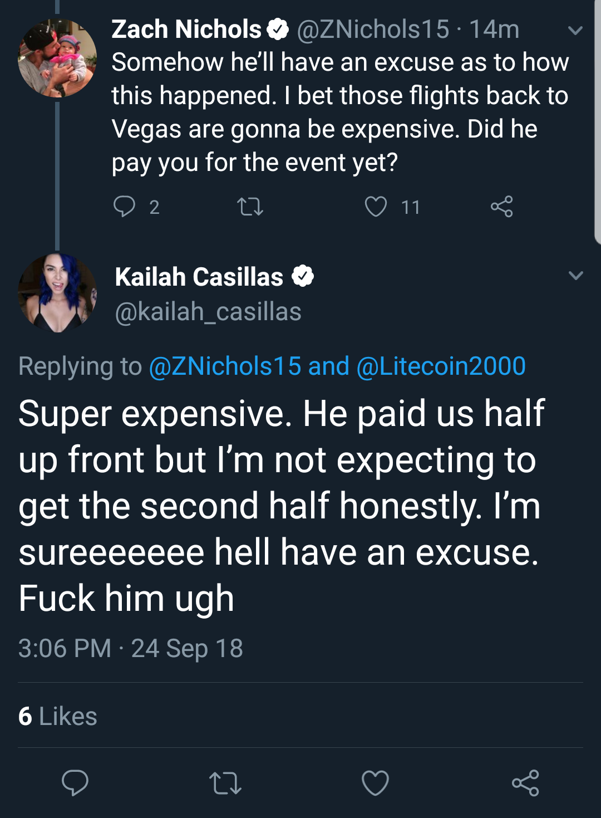The height and width of the screenshot is (818, 601).
Task: Like Zach Nichols' tweet
Action: [376, 207]
